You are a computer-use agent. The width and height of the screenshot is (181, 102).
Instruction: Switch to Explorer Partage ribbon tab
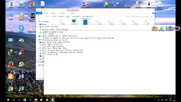pos(53,13)
